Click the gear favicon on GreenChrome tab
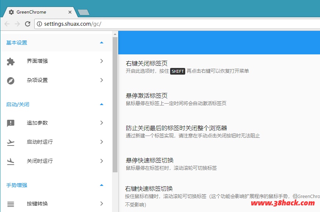 tap(11, 12)
